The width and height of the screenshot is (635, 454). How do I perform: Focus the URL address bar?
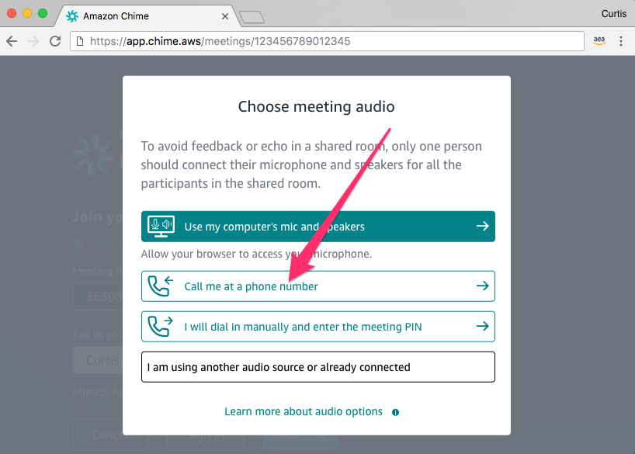click(x=327, y=41)
